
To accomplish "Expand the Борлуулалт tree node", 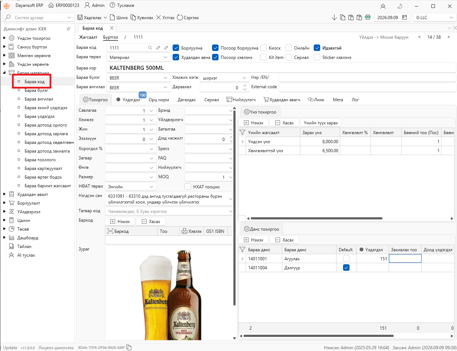I will pyautogui.click(x=4, y=203).
